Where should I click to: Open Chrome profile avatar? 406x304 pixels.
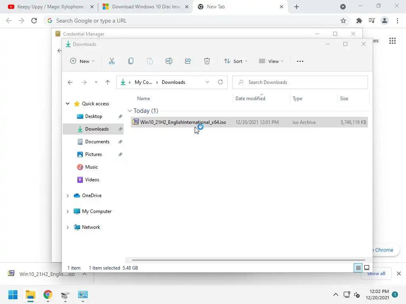[385, 21]
